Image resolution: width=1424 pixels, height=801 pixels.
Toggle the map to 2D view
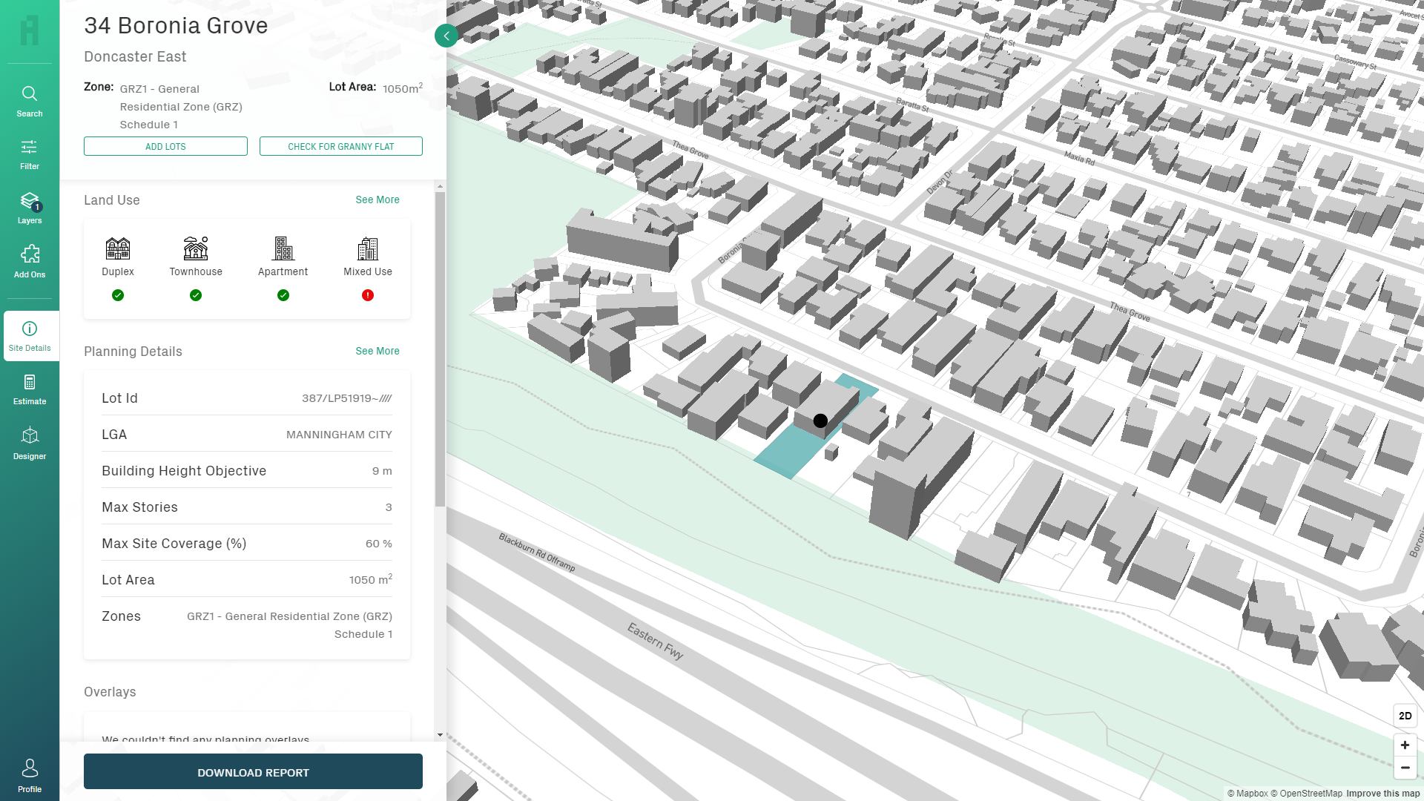(1405, 716)
